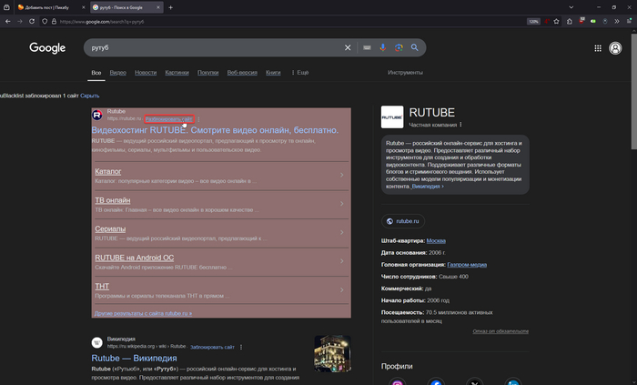The image size is (637, 385).
Task: Open the tracking protection shield icon
Action: pos(45,22)
